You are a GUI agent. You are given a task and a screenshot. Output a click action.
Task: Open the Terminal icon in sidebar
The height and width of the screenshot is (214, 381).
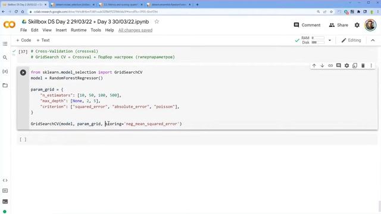point(5,202)
